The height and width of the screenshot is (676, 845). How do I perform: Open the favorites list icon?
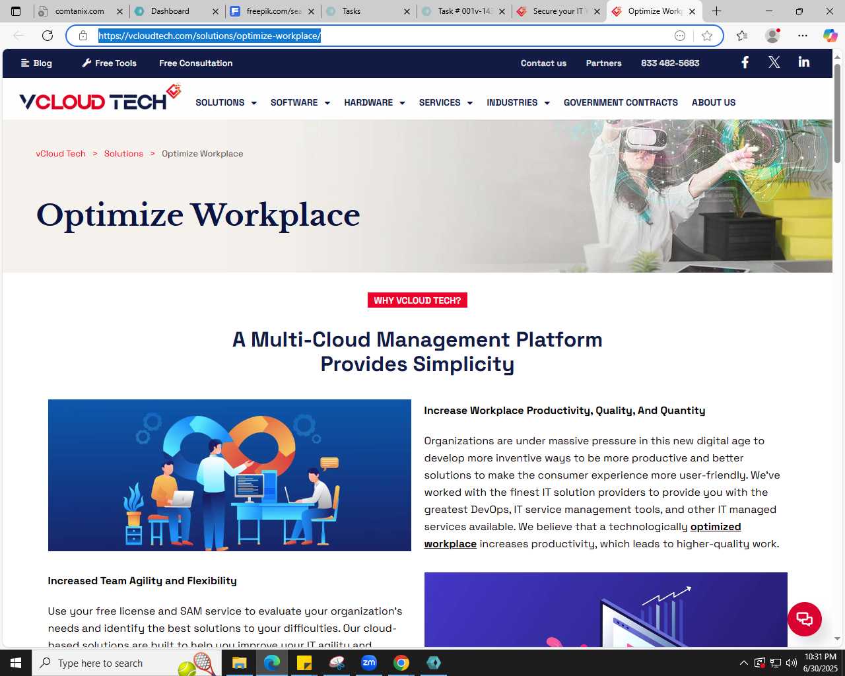coord(742,36)
